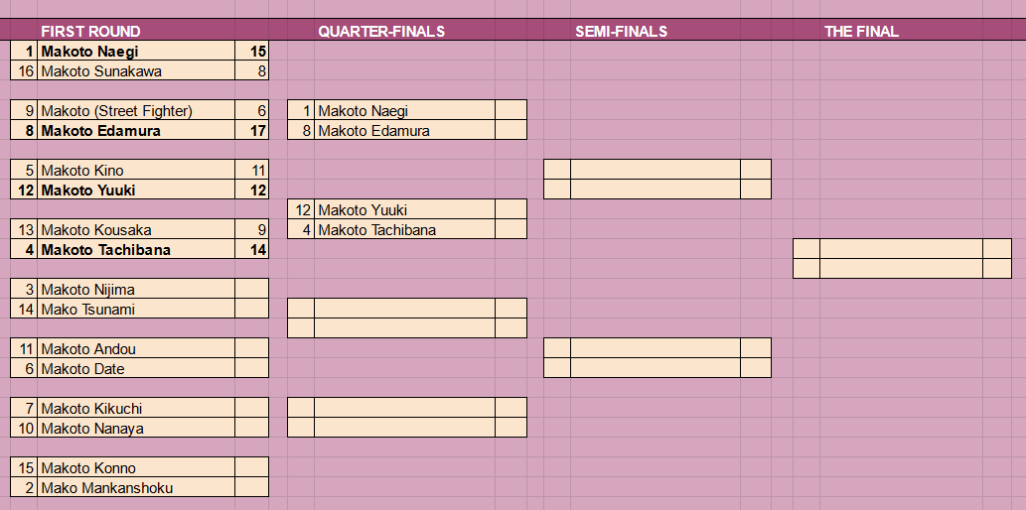Click the quarter-finals Makoto Tachibana name cell
Image resolution: width=1026 pixels, height=510 pixels.
click(404, 229)
